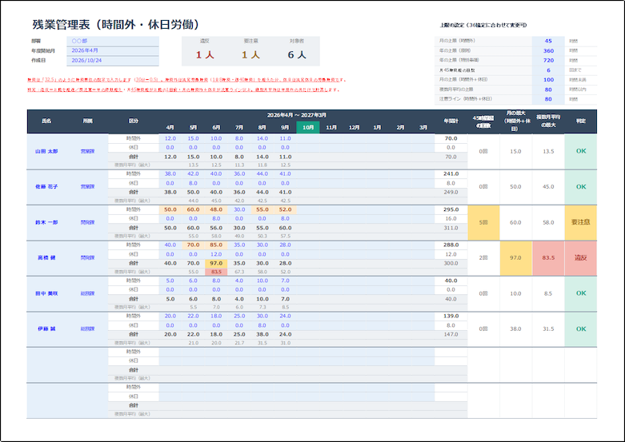Edit 月の上限（時間外）value 45
The width and height of the screenshot is (625, 442).
(x=548, y=41)
